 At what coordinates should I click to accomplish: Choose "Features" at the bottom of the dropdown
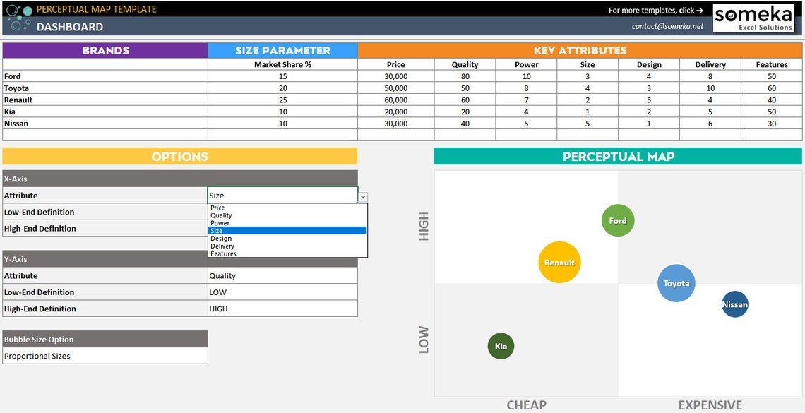pos(223,253)
